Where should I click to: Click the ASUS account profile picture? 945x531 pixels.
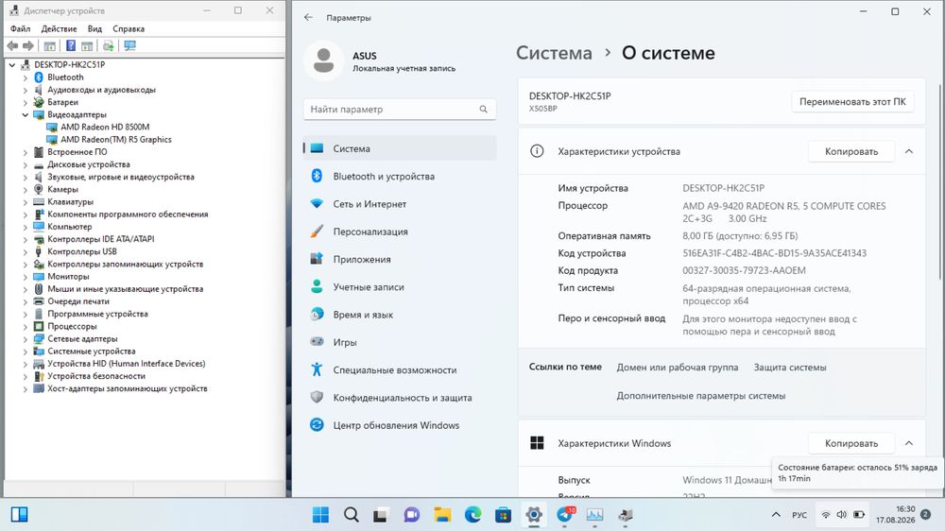[x=323, y=60]
